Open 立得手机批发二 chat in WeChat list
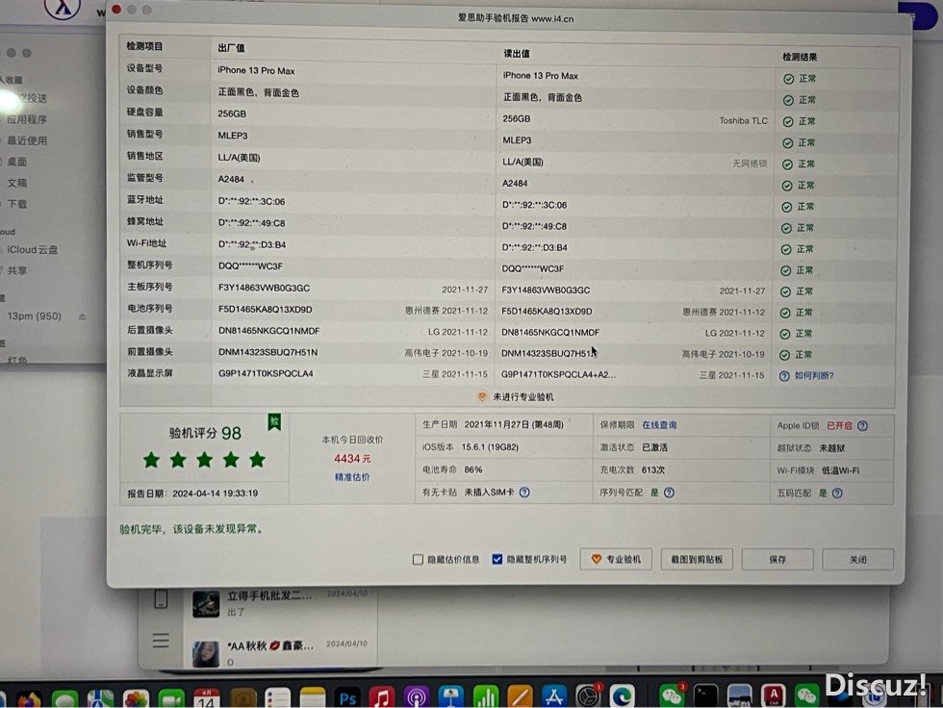943x708 pixels. pyautogui.click(x=280, y=603)
